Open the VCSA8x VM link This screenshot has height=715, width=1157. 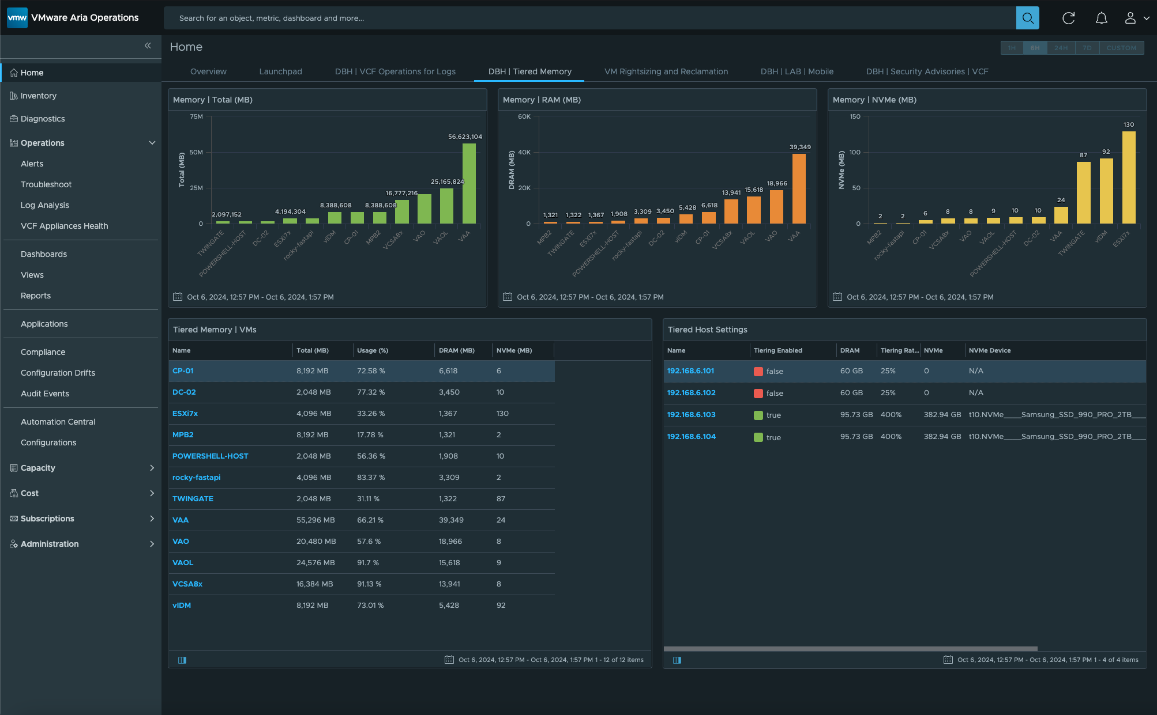(187, 584)
